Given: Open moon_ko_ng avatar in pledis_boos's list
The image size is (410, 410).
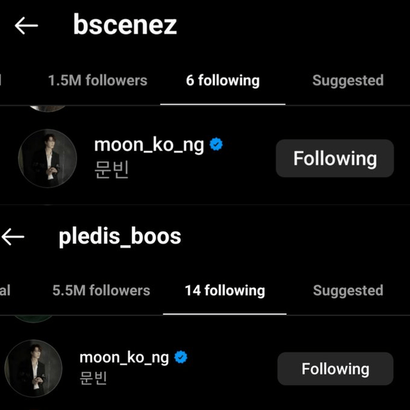Looking at the screenshot, I should coord(33,368).
